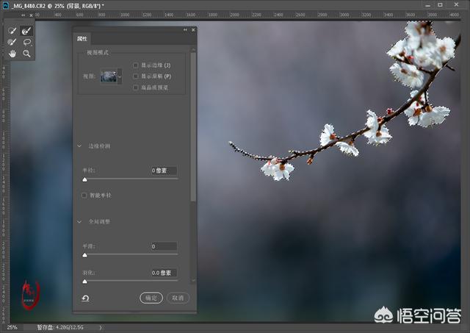Viewport: 470px width, 333px height.
Task: Collapse the 全局调整 section
Action: coord(79,221)
